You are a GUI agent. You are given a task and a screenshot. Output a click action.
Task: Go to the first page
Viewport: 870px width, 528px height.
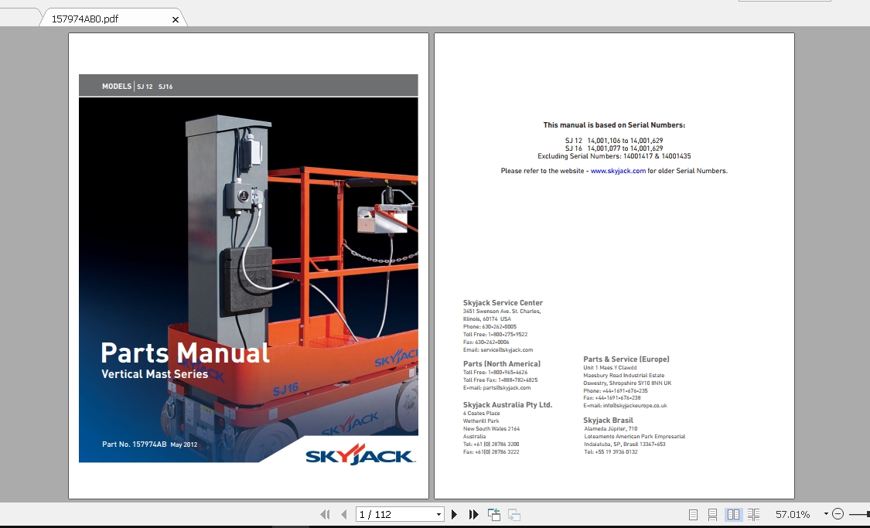click(324, 513)
